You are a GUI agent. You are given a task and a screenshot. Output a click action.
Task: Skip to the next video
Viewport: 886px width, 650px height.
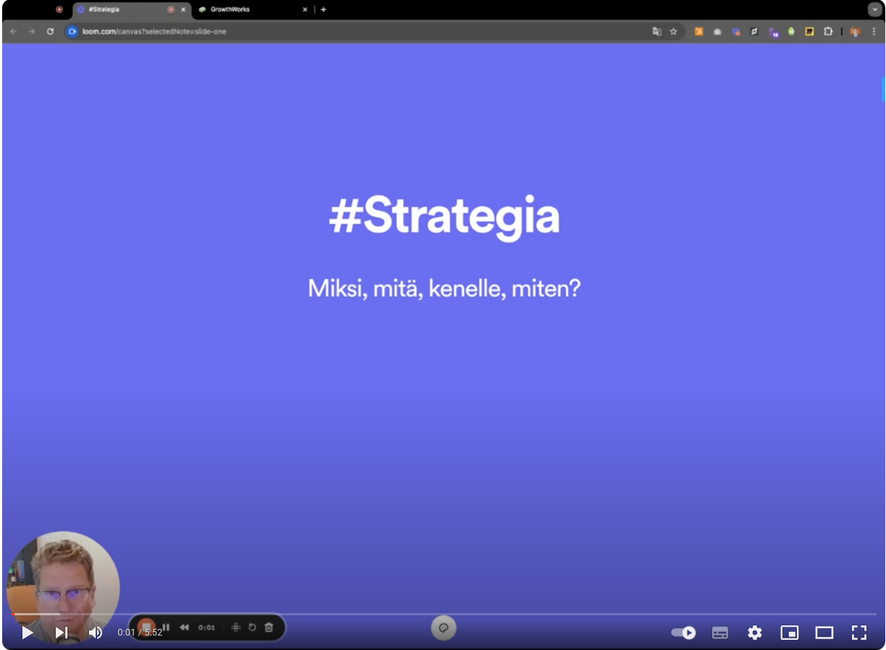pos(62,633)
